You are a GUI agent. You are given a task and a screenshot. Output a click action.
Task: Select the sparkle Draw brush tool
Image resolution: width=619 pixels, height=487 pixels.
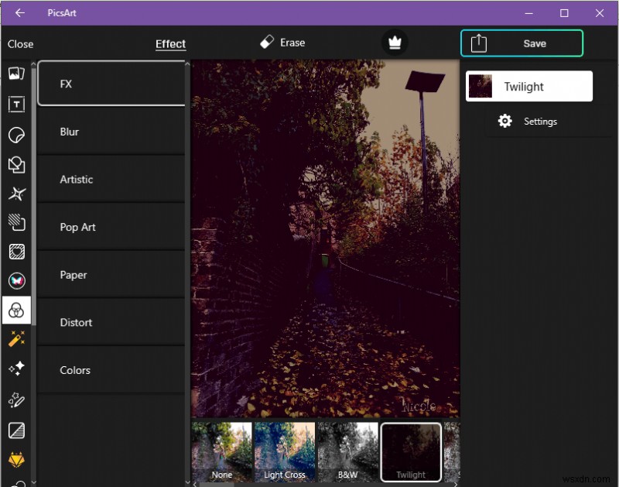point(16,400)
